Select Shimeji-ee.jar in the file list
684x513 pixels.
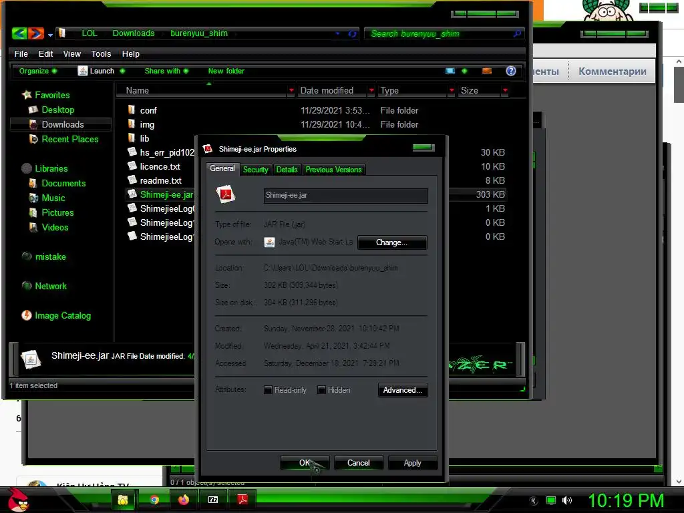160,194
